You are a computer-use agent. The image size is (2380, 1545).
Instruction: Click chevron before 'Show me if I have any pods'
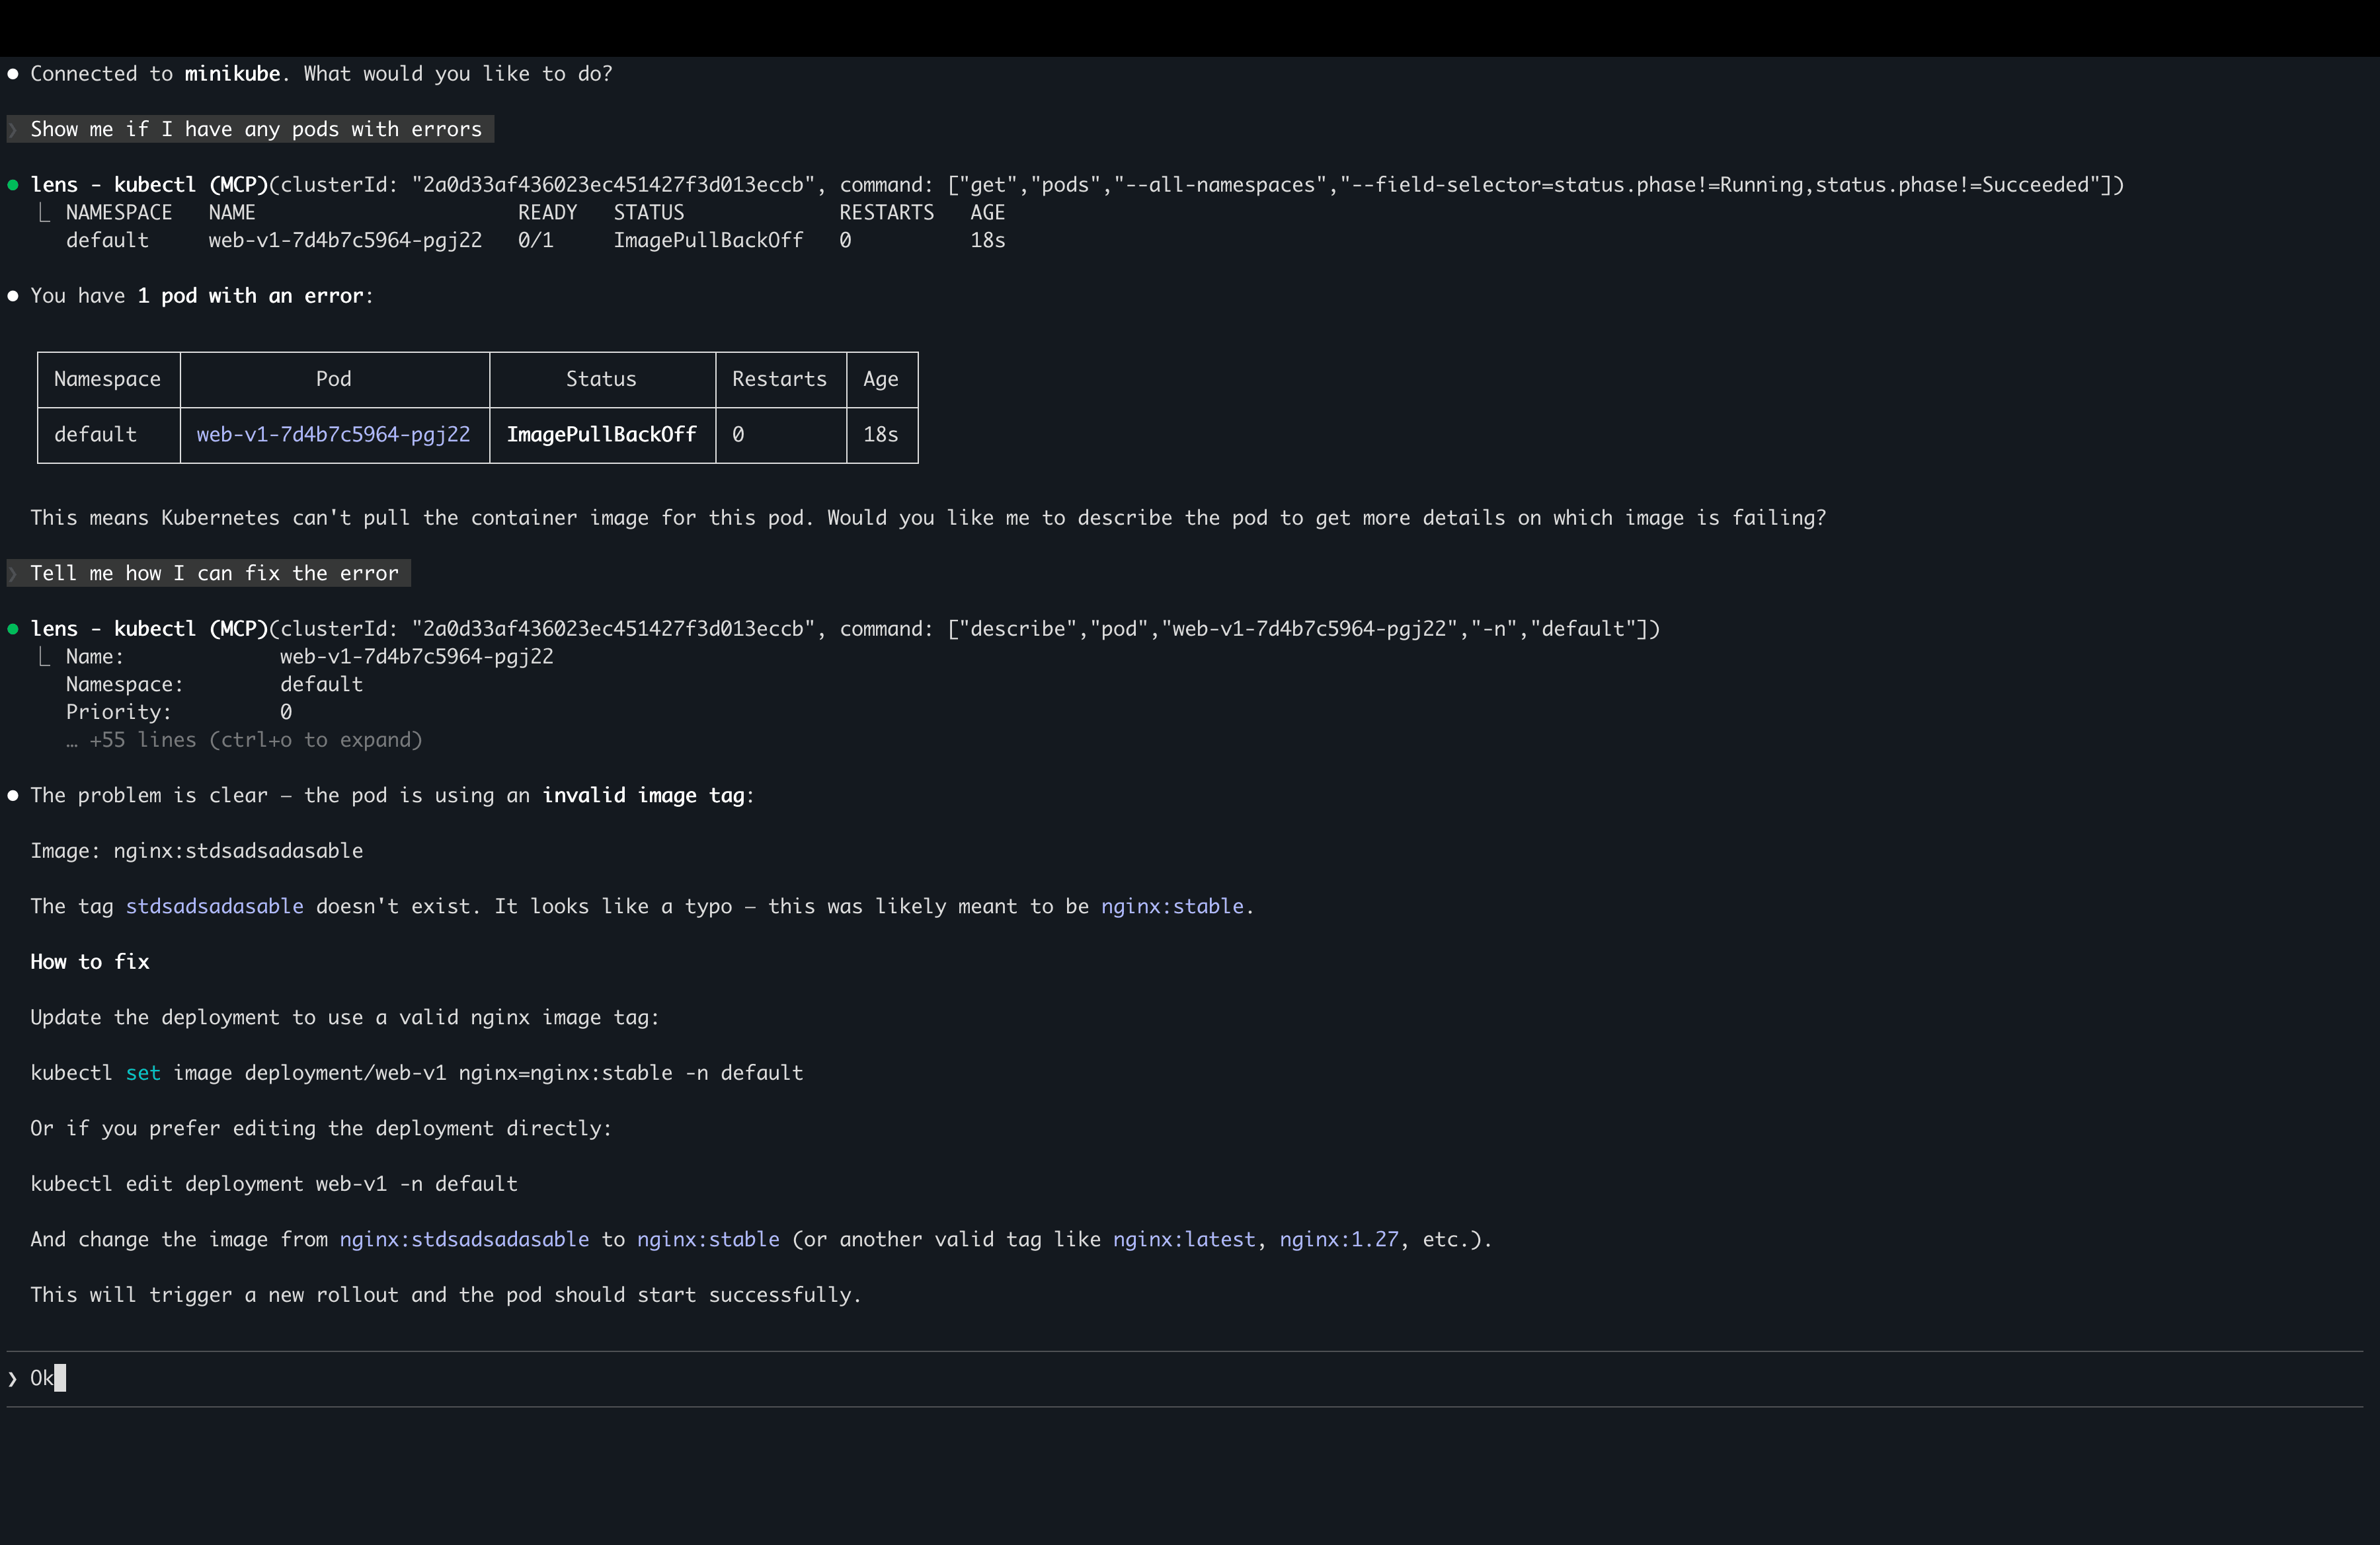[x=13, y=130]
